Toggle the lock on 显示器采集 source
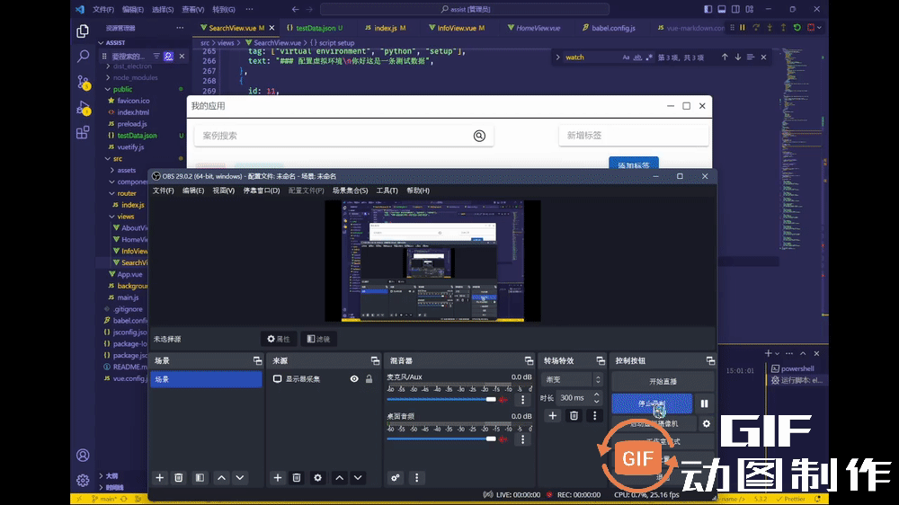899x505 pixels. pyautogui.click(x=369, y=379)
